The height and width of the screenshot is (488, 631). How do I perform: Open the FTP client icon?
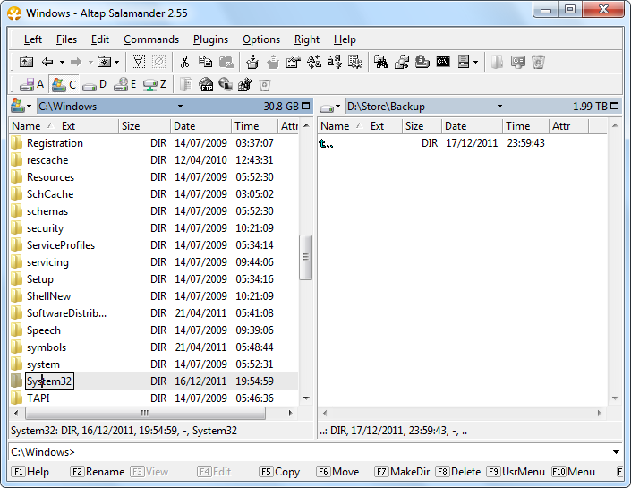206,84
